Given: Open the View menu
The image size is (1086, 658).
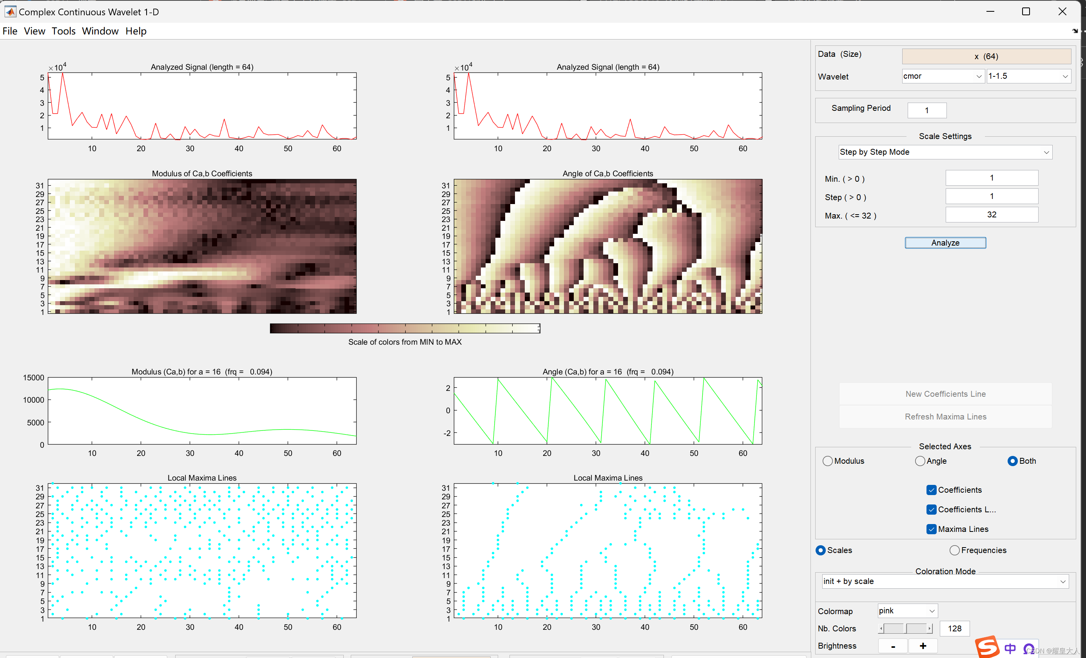Looking at the screenshot, I should click(x=34, y=31).
